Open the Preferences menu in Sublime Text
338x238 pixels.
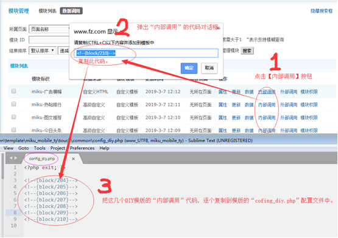tap(82, 148)
